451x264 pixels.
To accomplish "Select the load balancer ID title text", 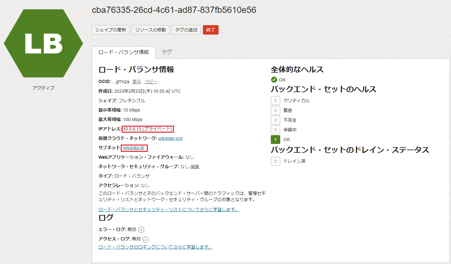I will (x=174, y=10).
